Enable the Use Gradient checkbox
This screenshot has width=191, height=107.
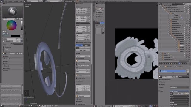pos(4,51)
